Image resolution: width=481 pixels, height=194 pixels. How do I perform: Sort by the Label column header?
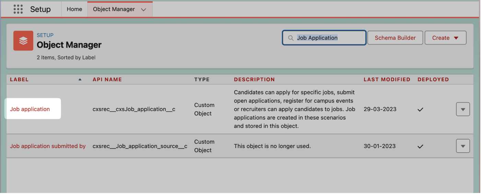[19, 80]
